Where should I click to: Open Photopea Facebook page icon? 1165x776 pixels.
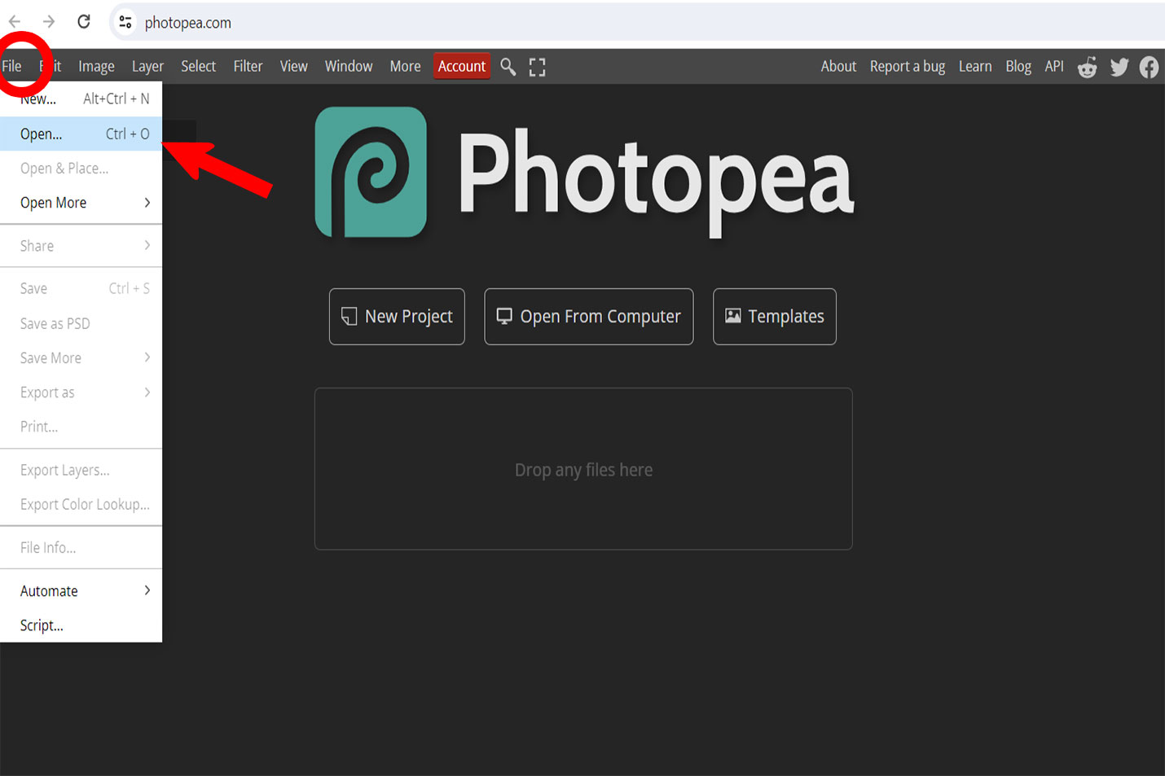[x=1149, y=67]
